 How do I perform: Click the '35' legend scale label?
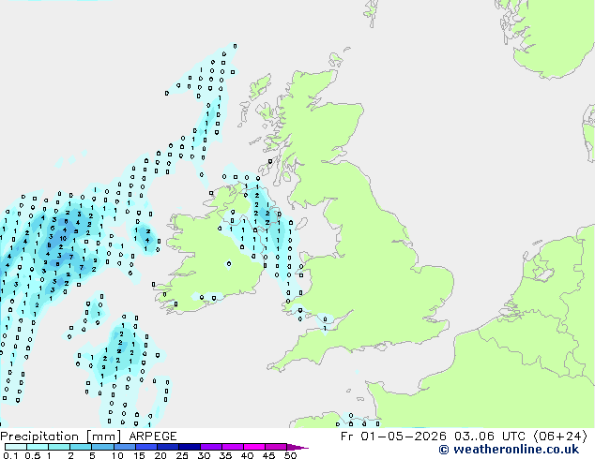pyautogui.click(x=225, y=455)
